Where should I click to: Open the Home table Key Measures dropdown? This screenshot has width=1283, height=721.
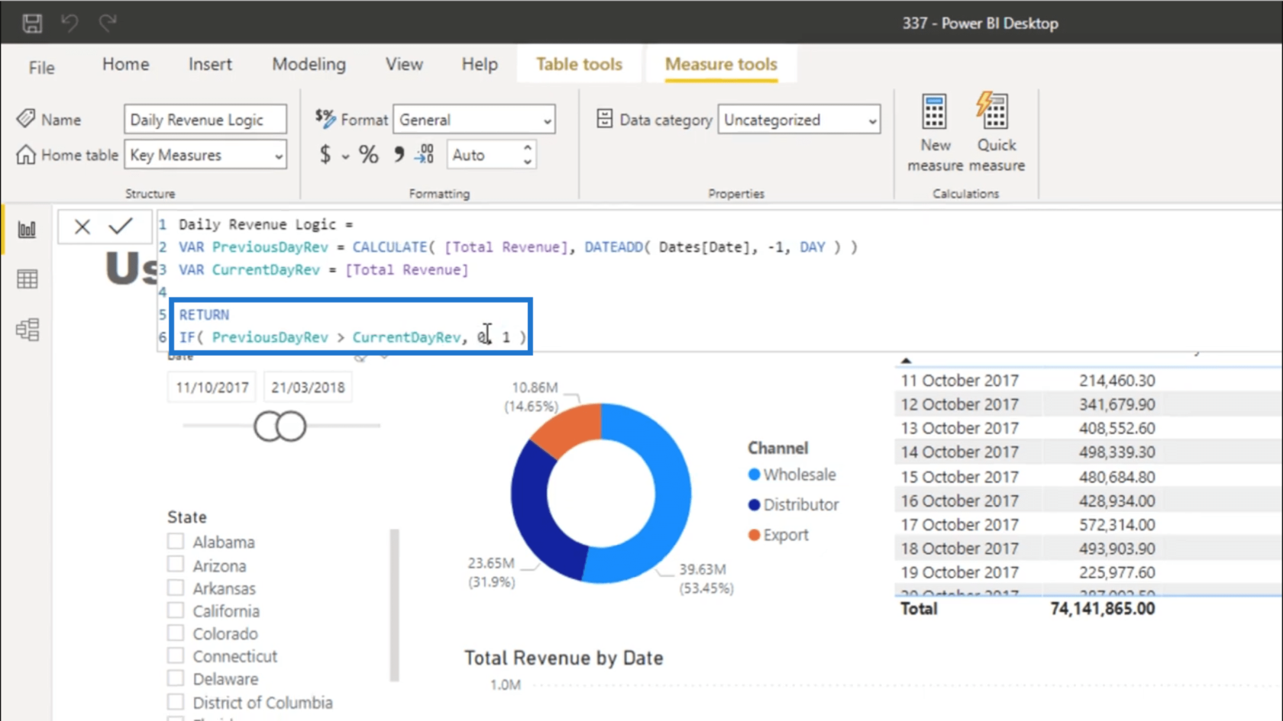pos(205,155)
